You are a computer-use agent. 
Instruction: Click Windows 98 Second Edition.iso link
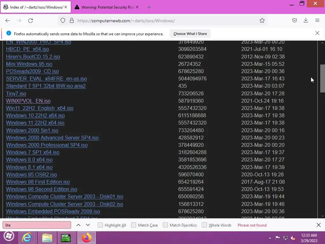pyautogui.click(x=42, y=189)
